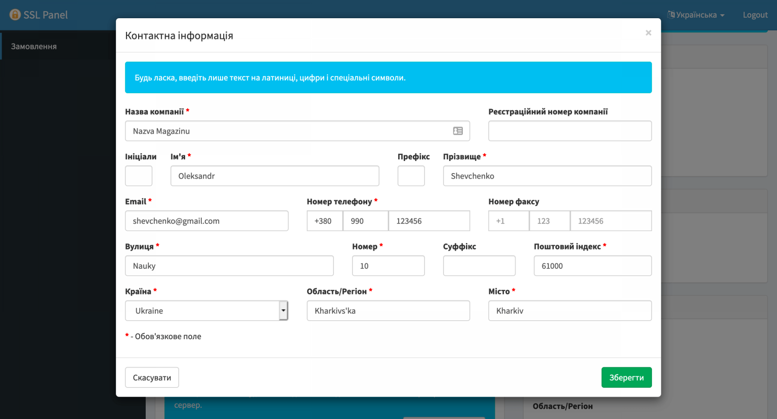Viewport: 777px width, 419px height.
Task: Click the Реєстраційний номер компанії field
Action: [x=570, y=131]
